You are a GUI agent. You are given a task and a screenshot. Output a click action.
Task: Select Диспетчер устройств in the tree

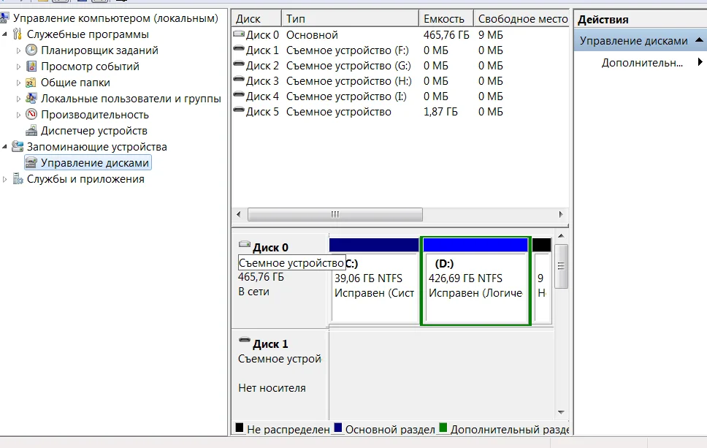click(x=93, y=131)
